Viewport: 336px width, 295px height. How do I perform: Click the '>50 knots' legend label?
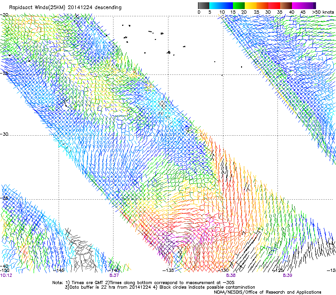coord(323,12)
